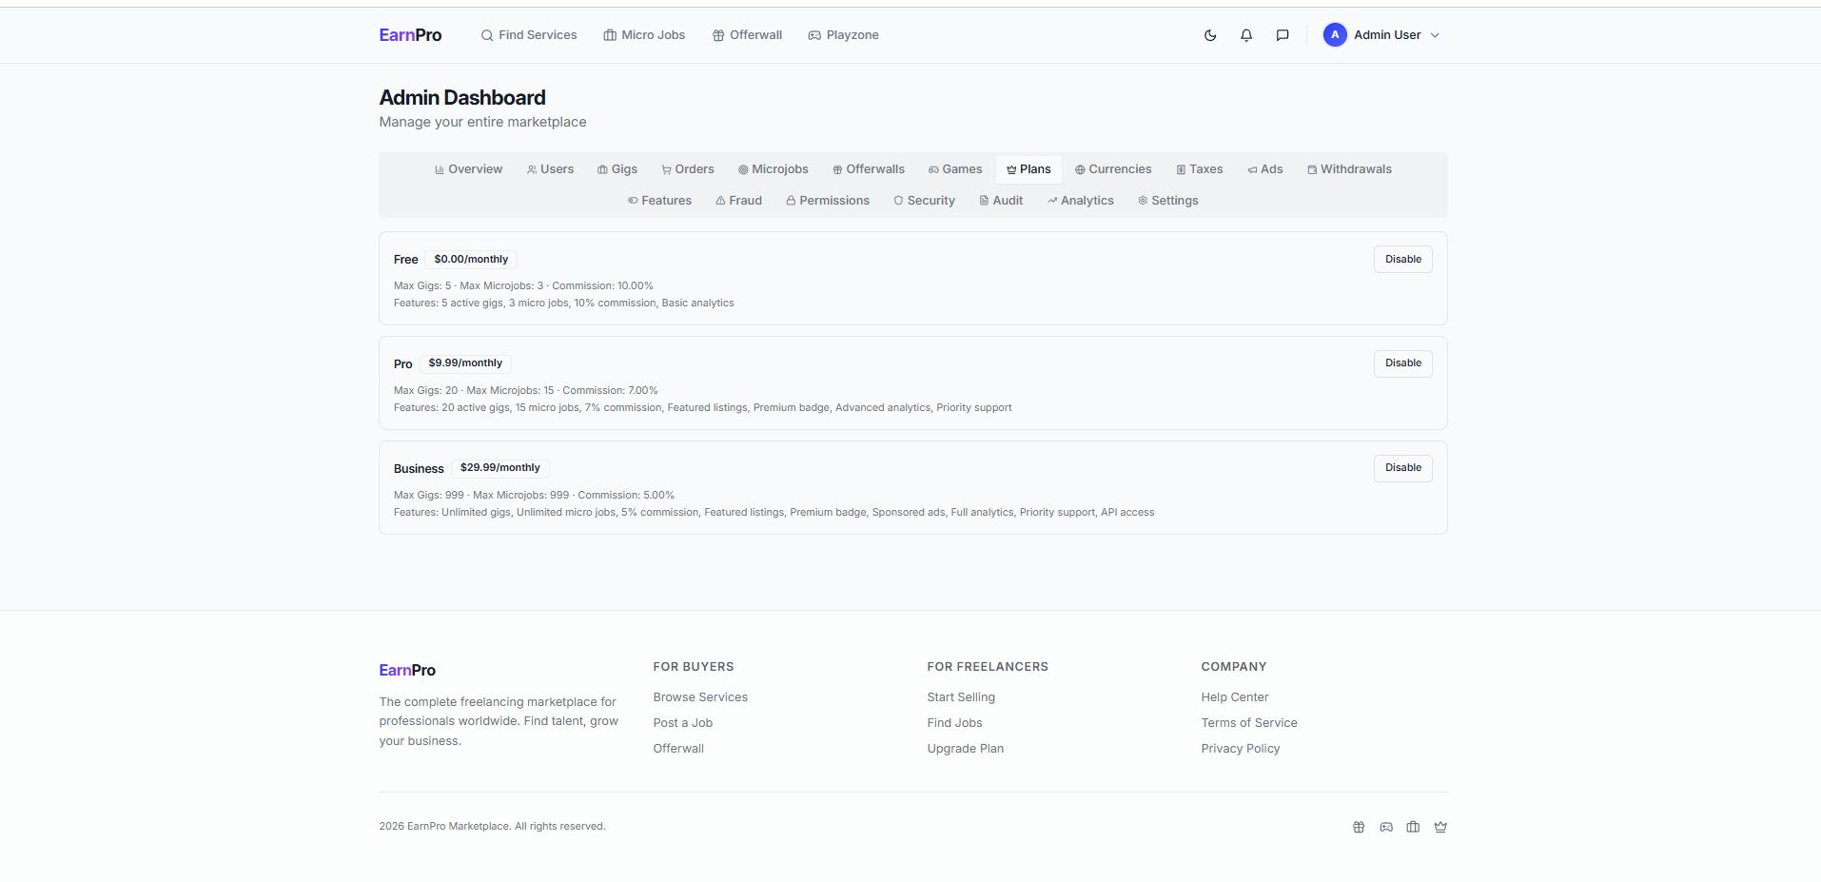
Task: Expand the Admin User dropdown chevron
Action: [1435, 35]
